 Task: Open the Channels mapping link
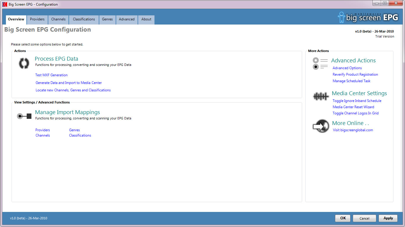point(42,135)
